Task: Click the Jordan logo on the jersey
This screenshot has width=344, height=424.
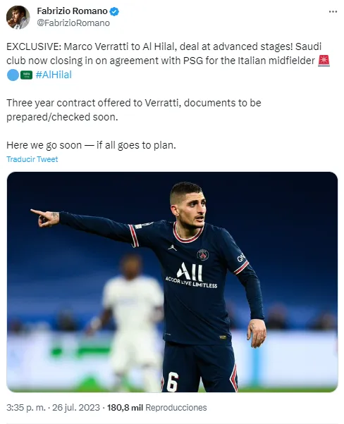Action: coord(171,247)
